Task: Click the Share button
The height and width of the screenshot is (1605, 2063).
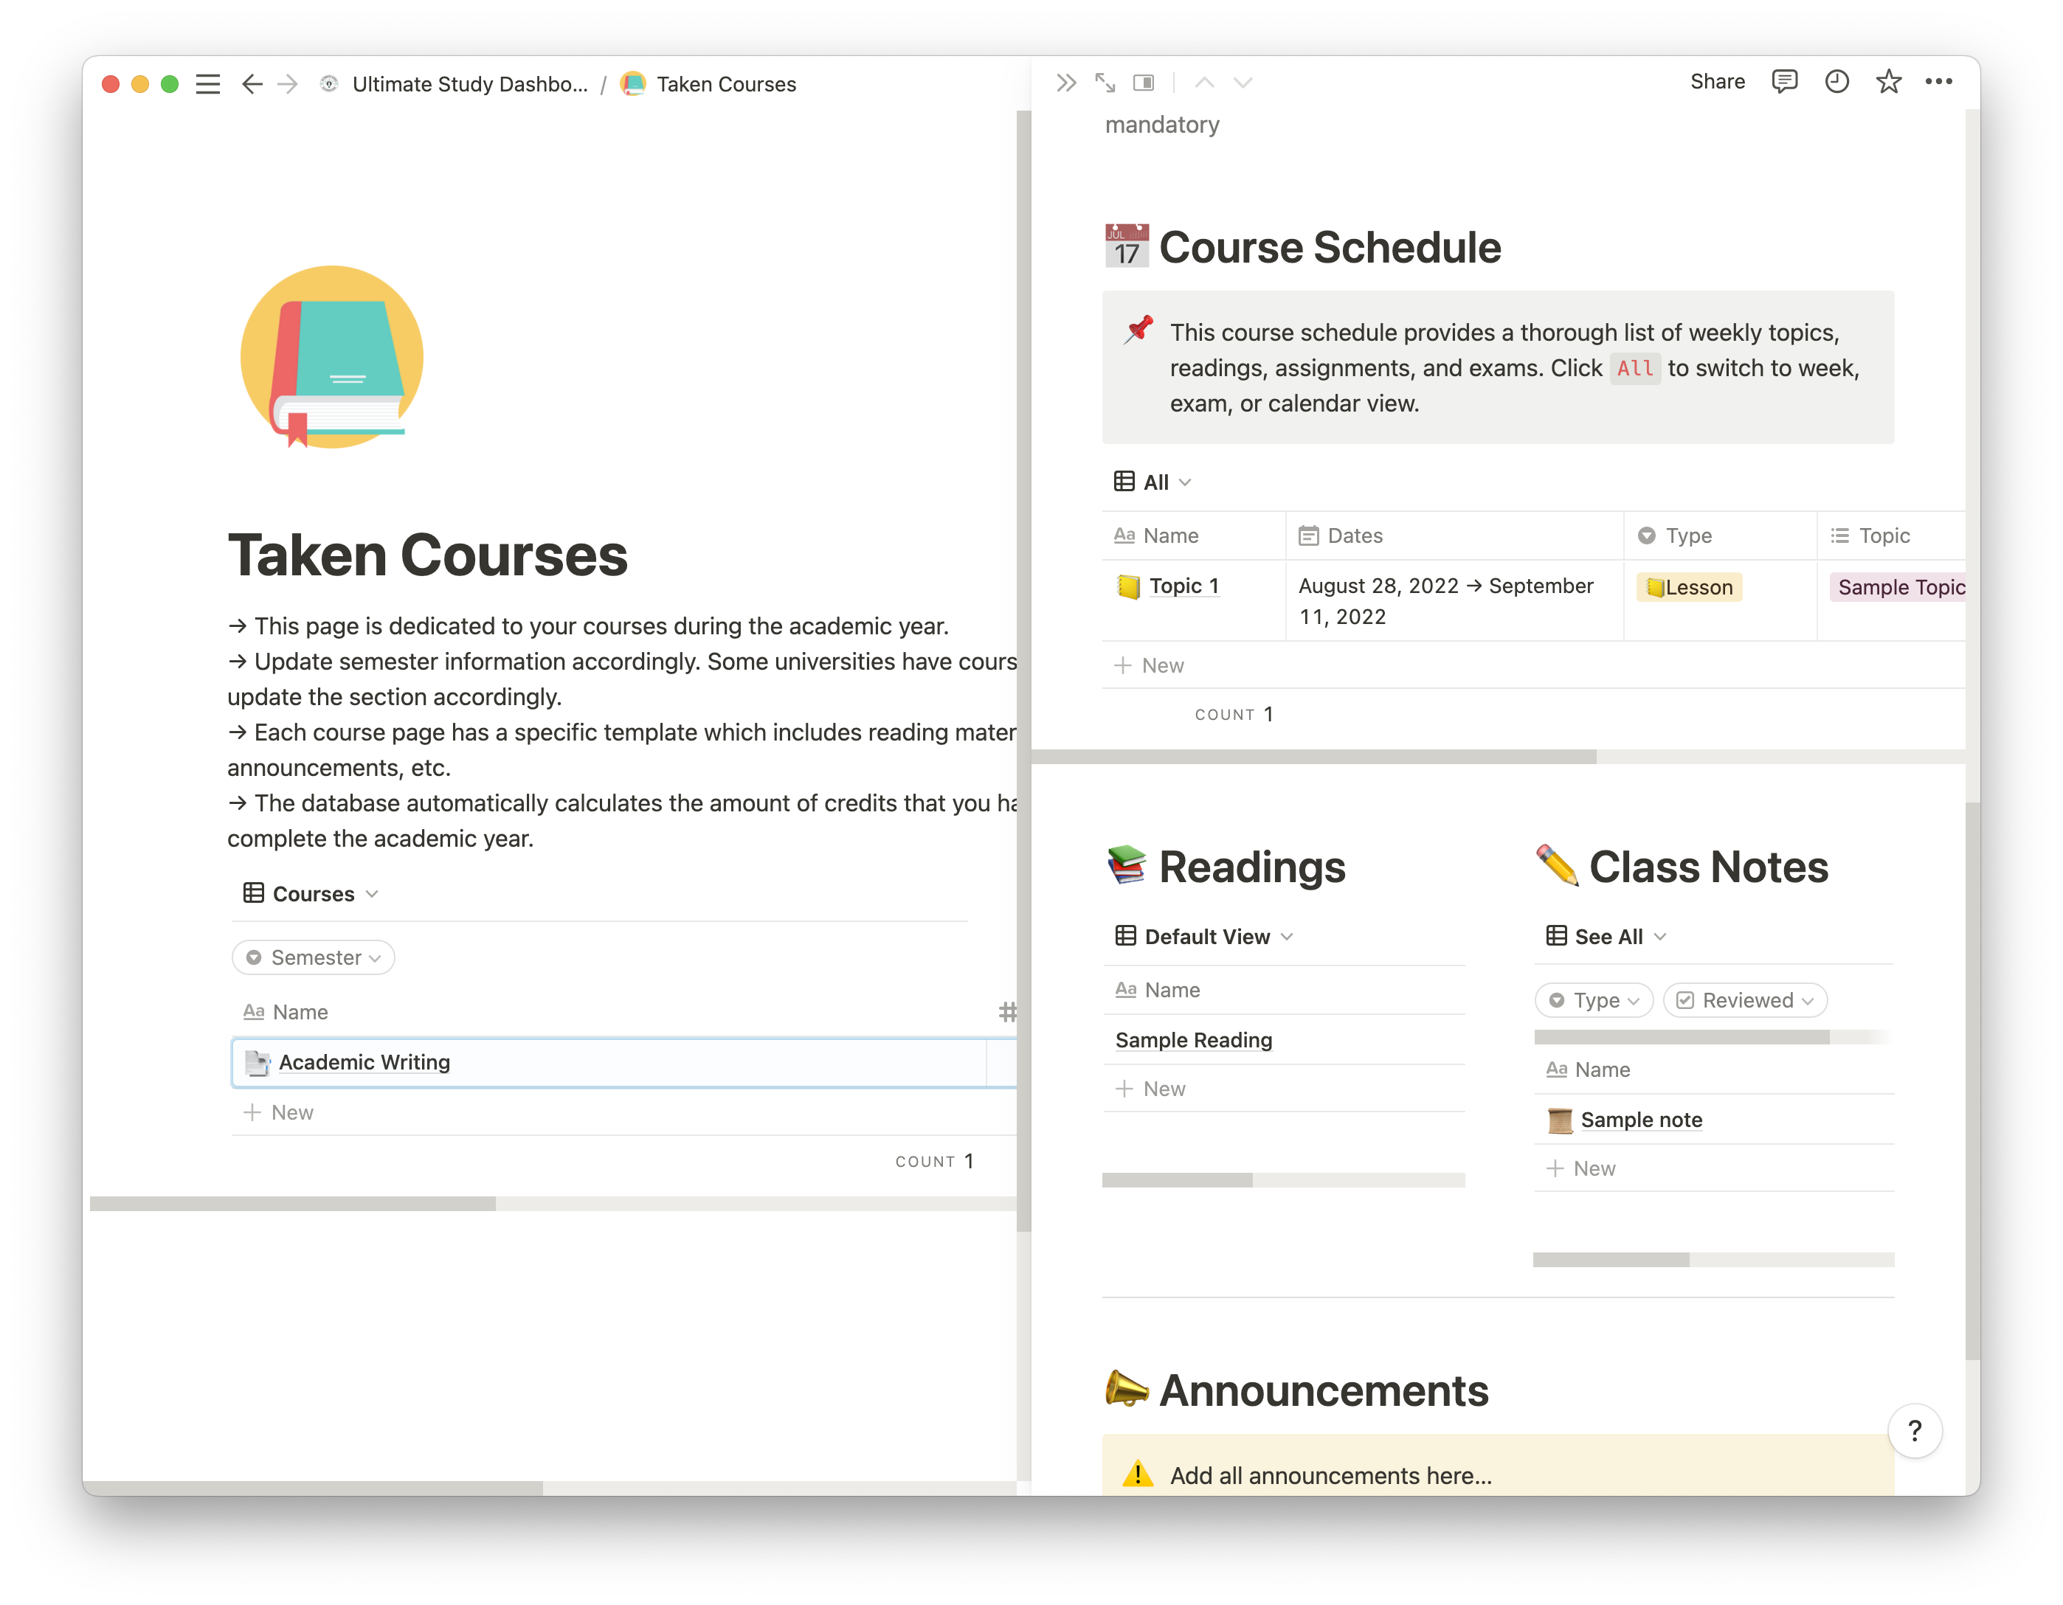Action: click(x=1716, y=82)
